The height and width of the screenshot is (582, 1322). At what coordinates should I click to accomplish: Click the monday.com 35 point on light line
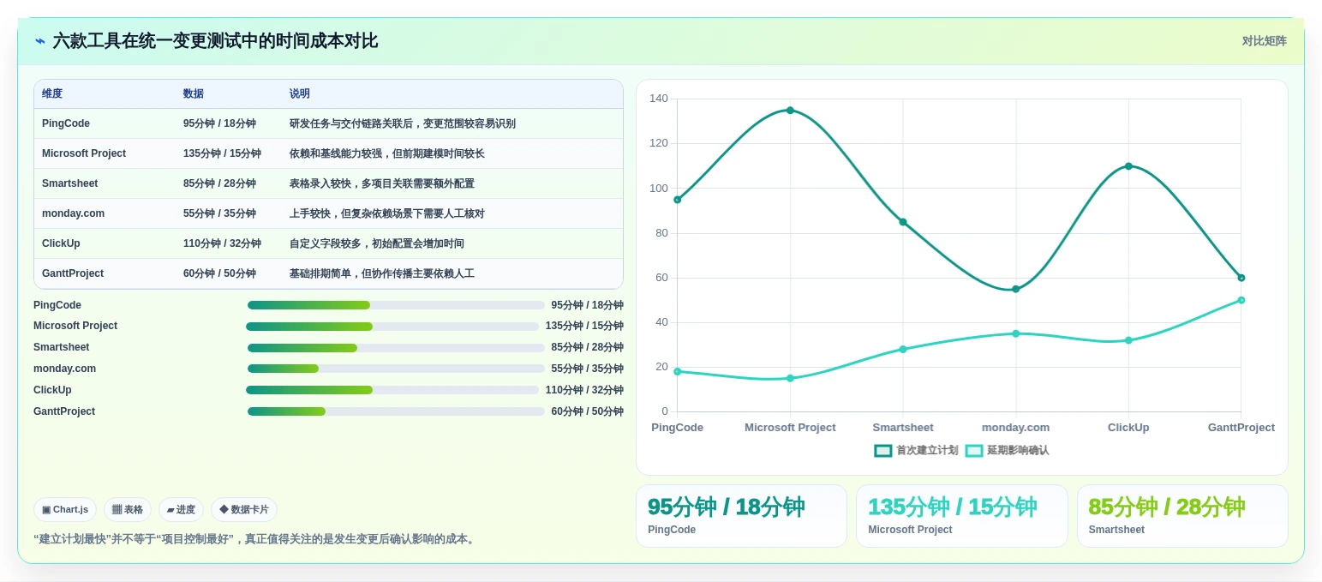1015,333
